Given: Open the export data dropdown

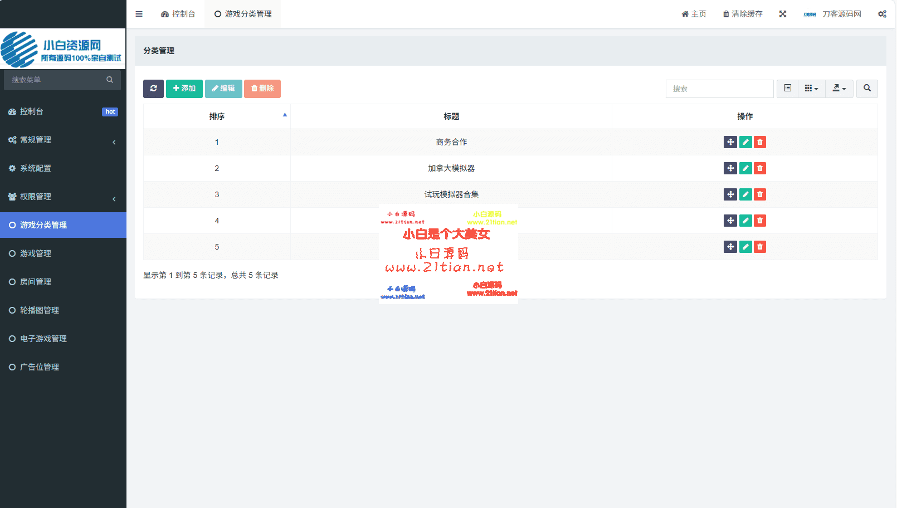Looking at the screenshot, I should [x=839, y=89].
